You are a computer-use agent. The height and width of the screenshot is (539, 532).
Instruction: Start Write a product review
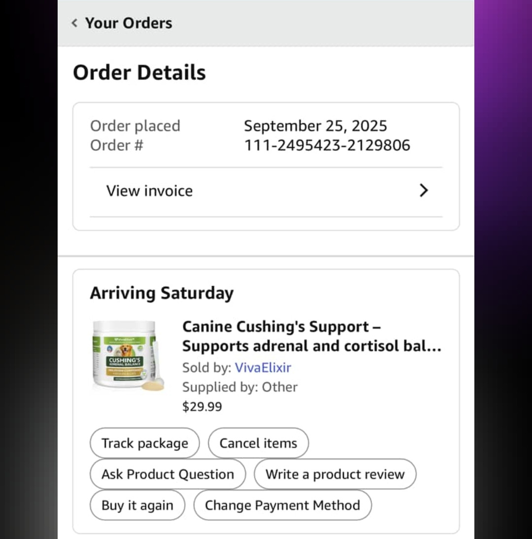[335, 474]
